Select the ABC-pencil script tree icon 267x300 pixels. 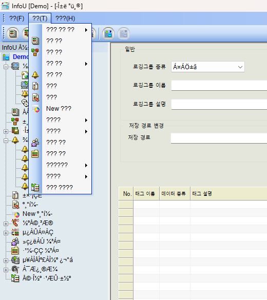click(15, 223)
